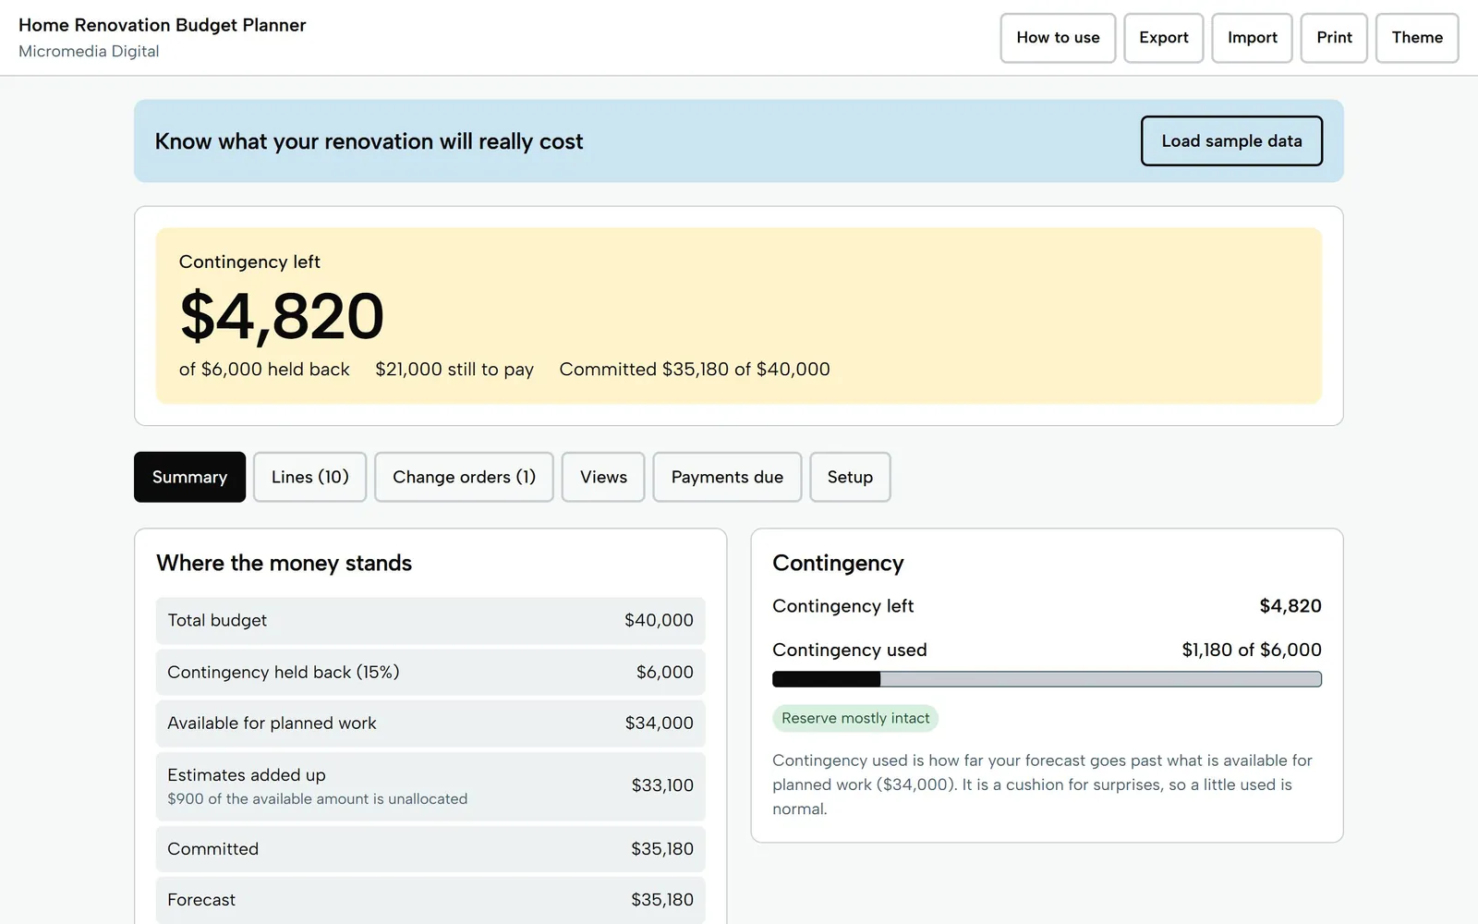The height and width of the screenshot is (924, 1478).
Task: Load sample data into the planner
Action: click(x=1231, y=140)
